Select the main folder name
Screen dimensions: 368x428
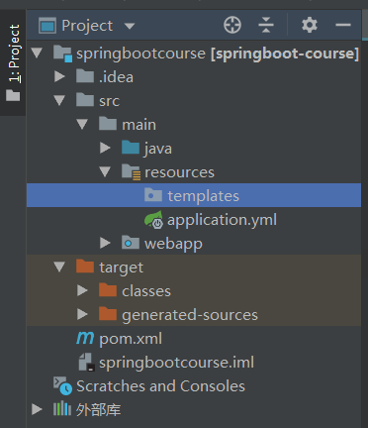(138, 125)
